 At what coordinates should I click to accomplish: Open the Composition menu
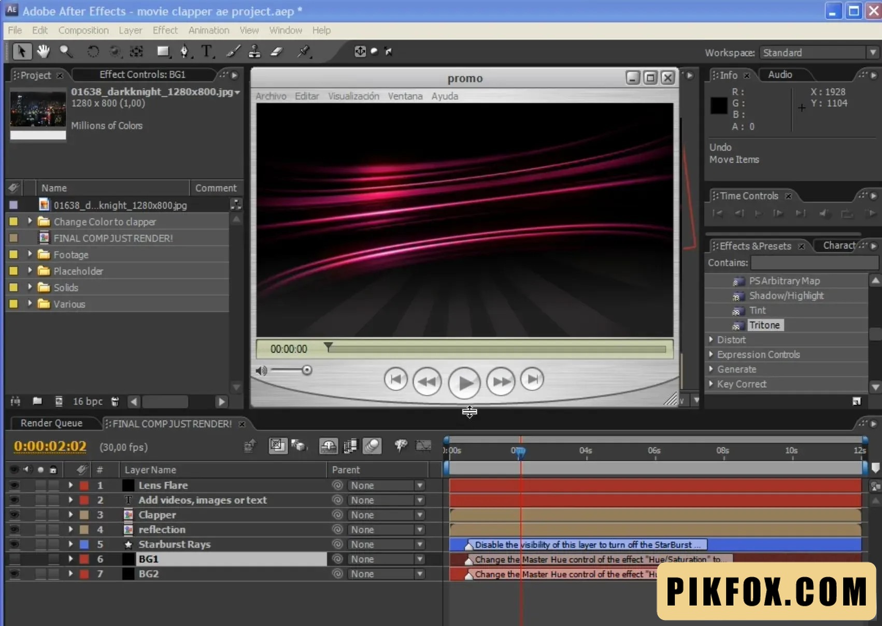coord(83,31)
